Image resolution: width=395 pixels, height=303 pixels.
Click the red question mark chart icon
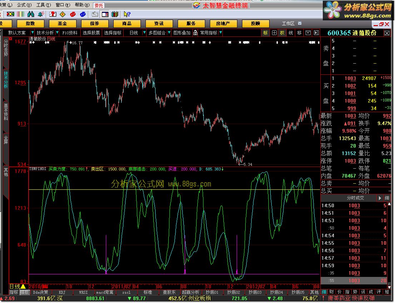[53, 14]
